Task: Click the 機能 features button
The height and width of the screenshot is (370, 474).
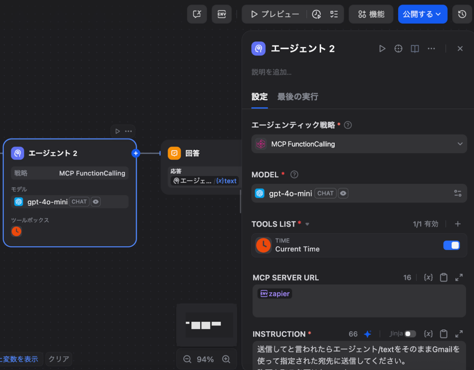Action: point(371,14)
